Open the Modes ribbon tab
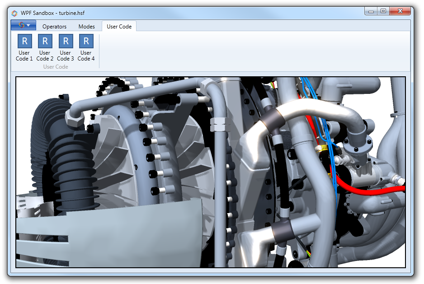Screen dimensions: 424x284 86,27
